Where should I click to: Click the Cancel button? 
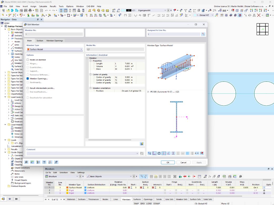(183, 162)
